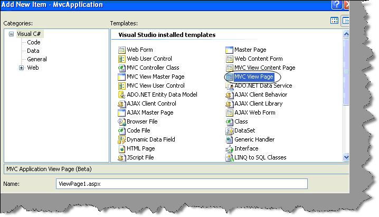Click the templates scrollbar up arrow

point(346,34)
